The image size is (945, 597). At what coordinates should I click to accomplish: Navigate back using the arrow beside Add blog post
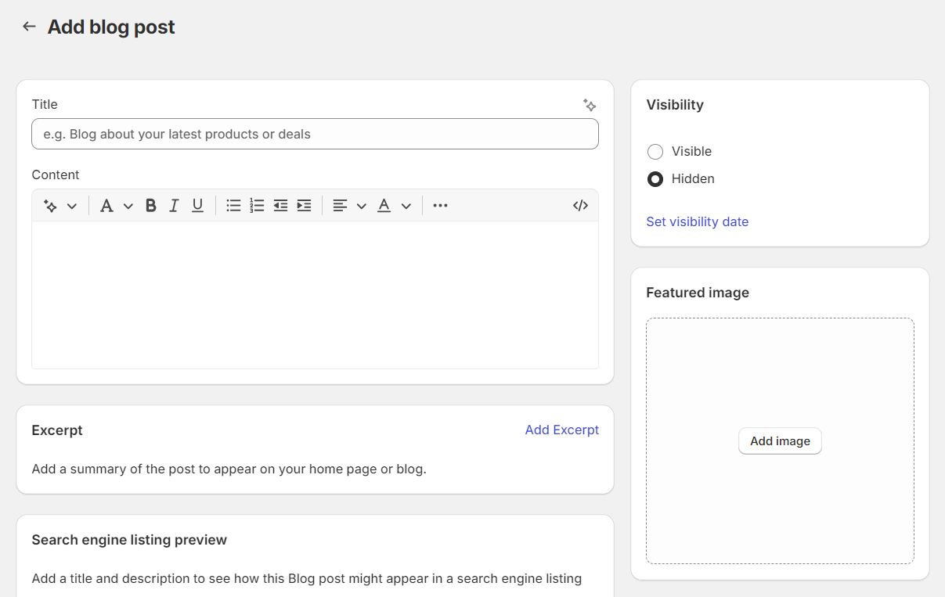click(x=28, y=26)
